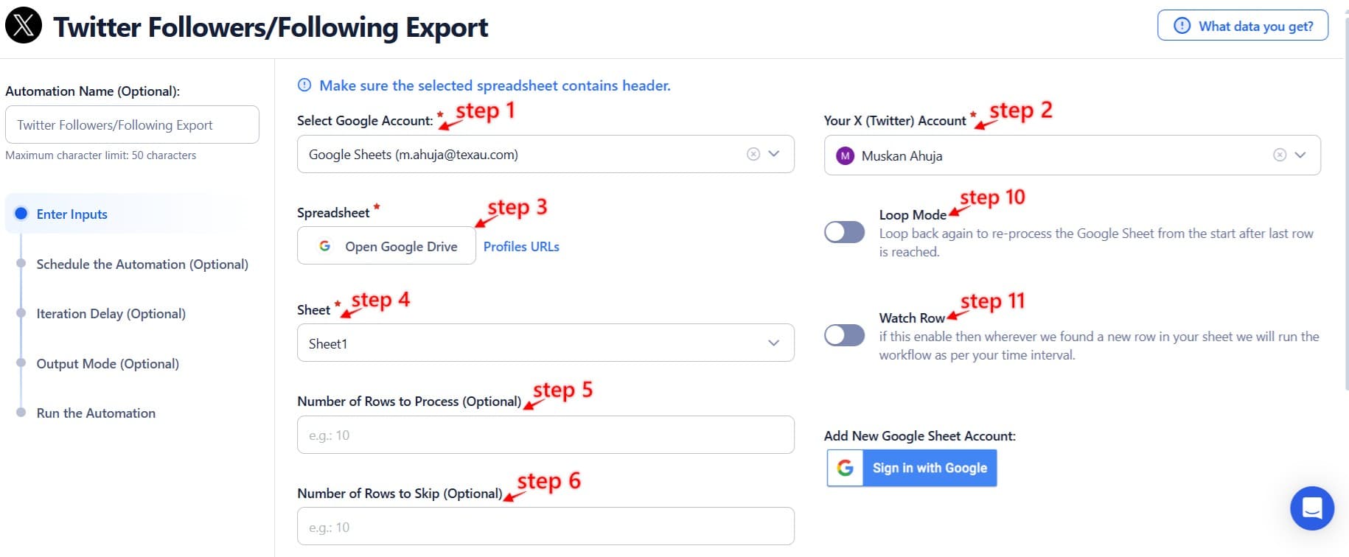Select Schedule the Automation step
1349x557 pixels.
142,264
